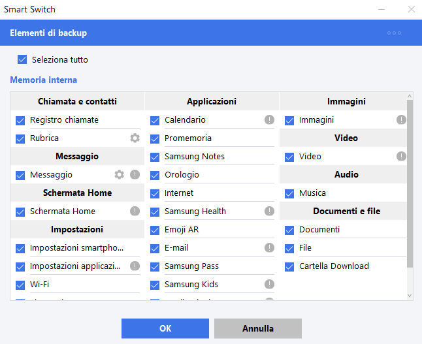
Task: Confirm selection with the OK button
Action: tap(165, 328)
